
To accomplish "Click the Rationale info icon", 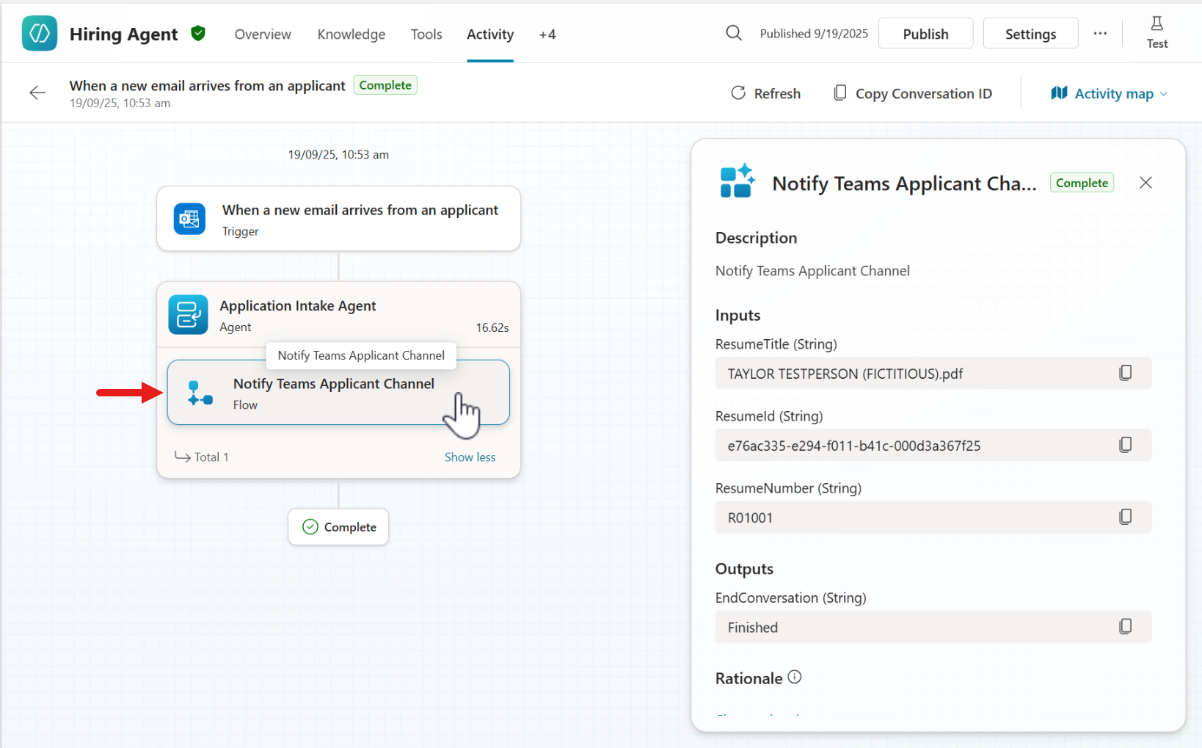I will pos(795,677).
